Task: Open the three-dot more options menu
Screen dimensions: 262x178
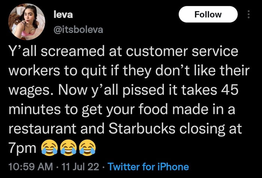Action: coord(248,15)
